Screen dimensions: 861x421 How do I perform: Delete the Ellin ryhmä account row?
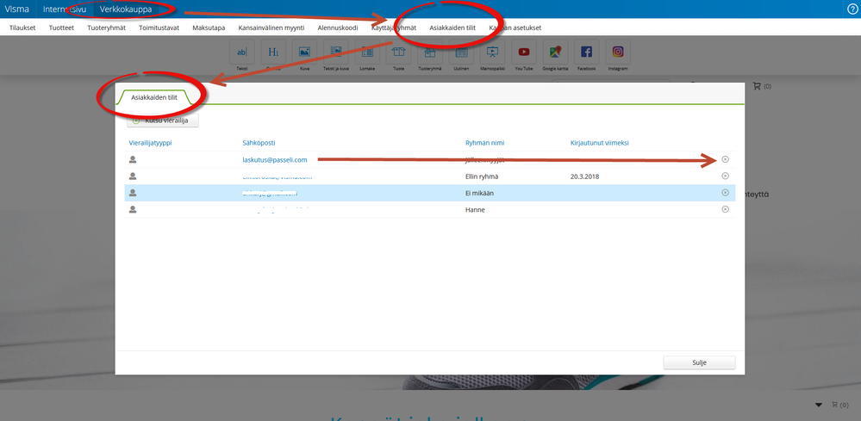(725, 176)
